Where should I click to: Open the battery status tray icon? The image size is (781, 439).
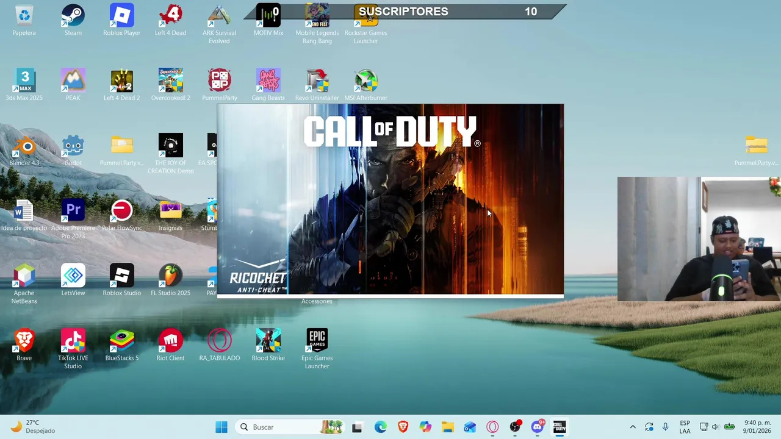(x=729, y=427)
